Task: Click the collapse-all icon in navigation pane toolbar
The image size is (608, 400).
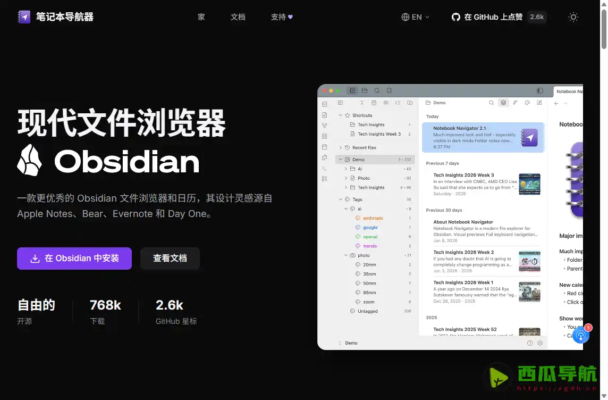Action: coord(362,103)
